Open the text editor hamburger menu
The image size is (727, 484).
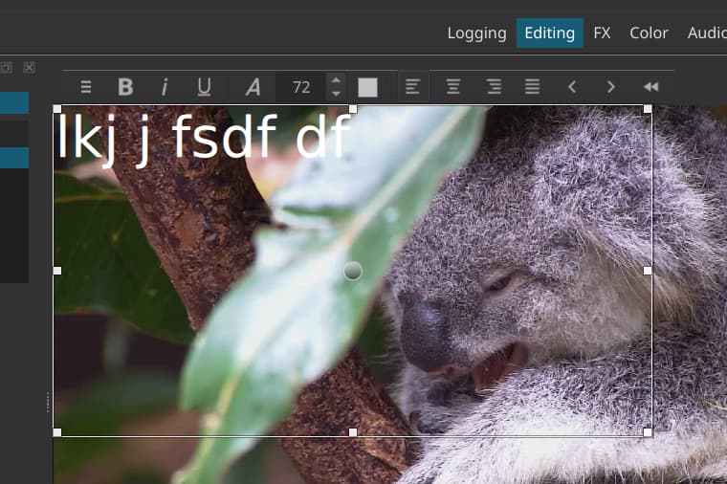86,87
